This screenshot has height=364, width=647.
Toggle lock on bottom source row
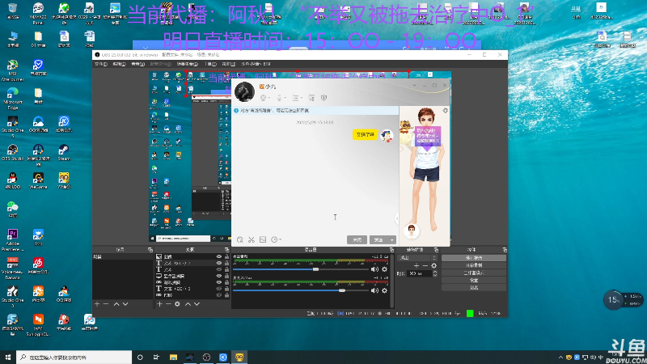pos(226,295)
